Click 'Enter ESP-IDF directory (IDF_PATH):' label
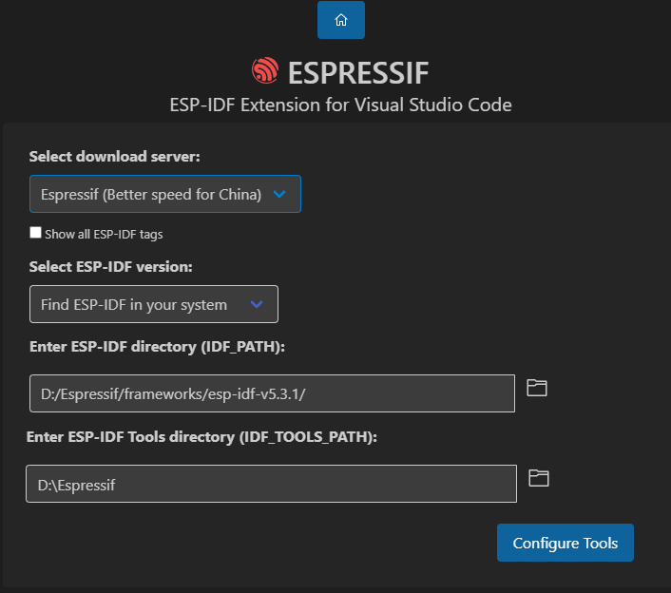 tap(158, 346)
